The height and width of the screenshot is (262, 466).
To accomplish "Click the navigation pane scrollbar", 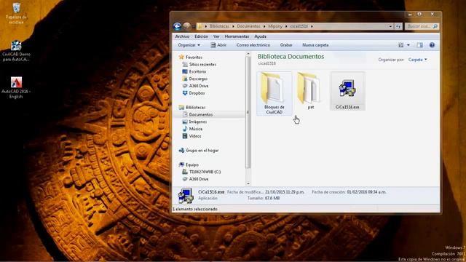I will [x=248, y=112].
